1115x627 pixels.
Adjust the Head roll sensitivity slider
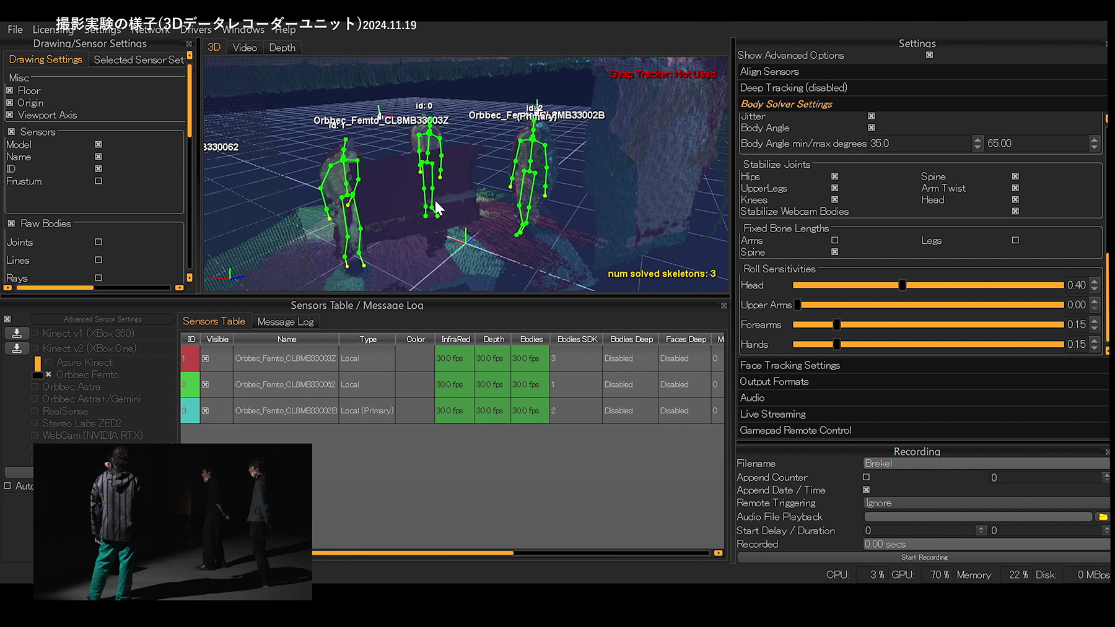click(x=902, y=285)
